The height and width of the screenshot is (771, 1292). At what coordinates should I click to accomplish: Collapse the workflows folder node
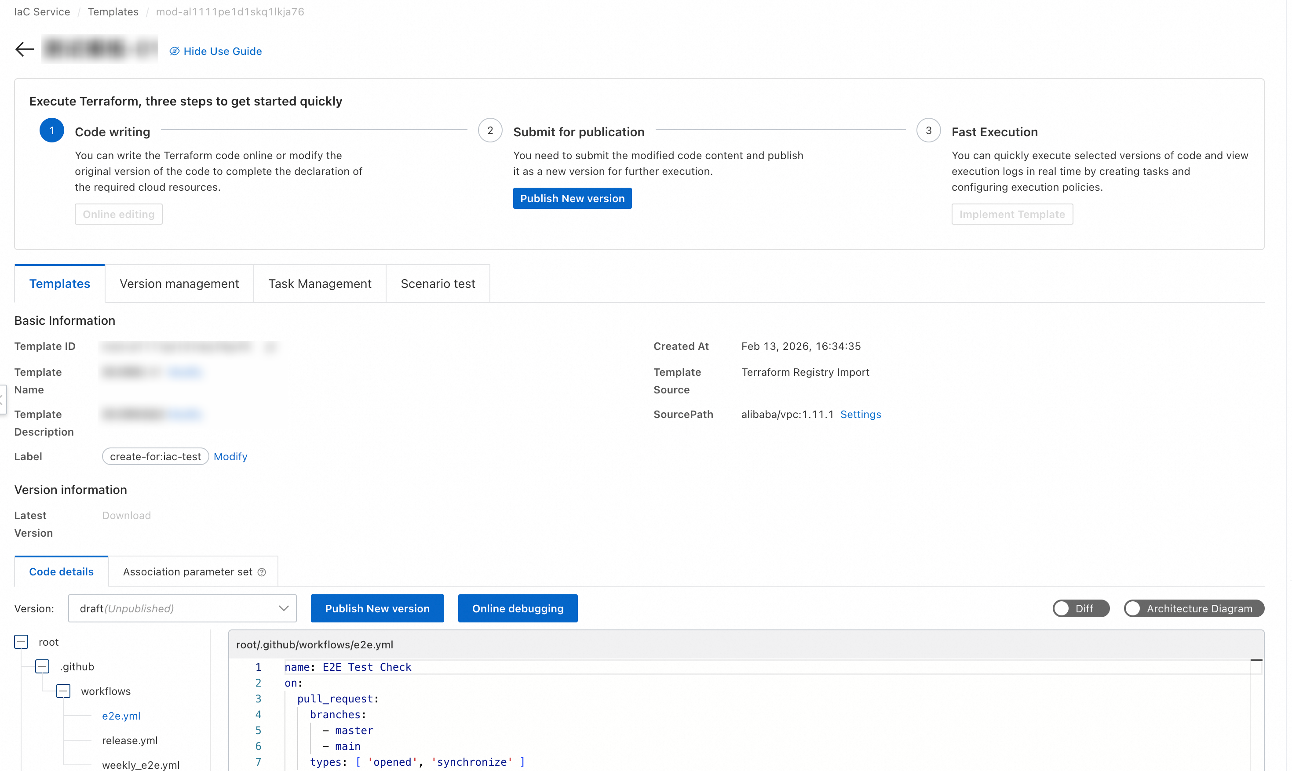tap(63, 691)
